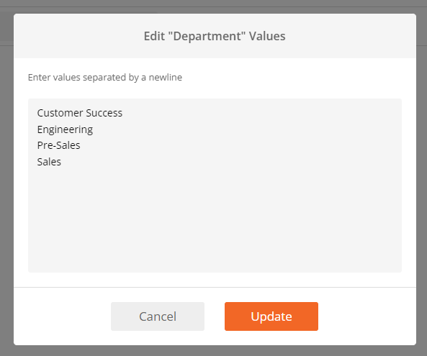The width and height of the screenshot is (427, 356).
Task: Click the word newline in the instruction text
Action: (166, 77)
